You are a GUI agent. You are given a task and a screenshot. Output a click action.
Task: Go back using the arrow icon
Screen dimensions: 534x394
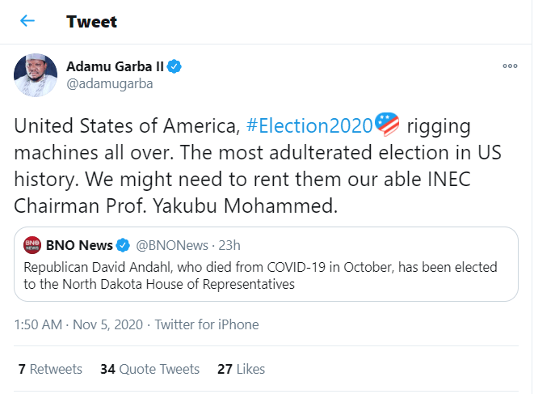(27, 22)
